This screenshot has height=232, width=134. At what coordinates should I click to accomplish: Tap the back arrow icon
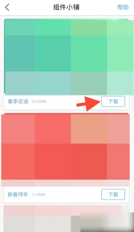point(7,7)
